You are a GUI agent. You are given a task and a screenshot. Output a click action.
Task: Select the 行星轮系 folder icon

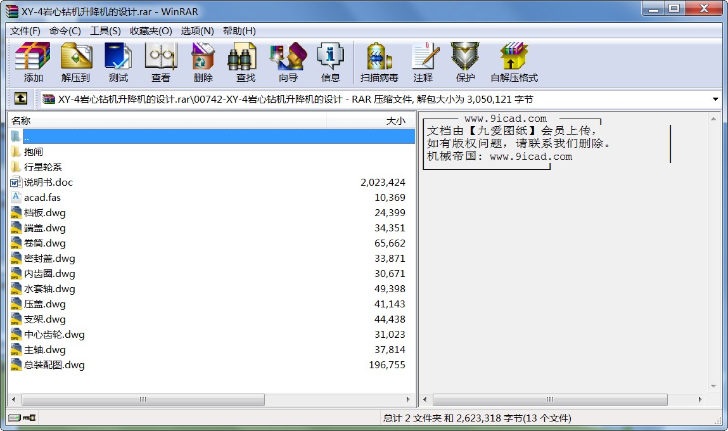[16, 167]
